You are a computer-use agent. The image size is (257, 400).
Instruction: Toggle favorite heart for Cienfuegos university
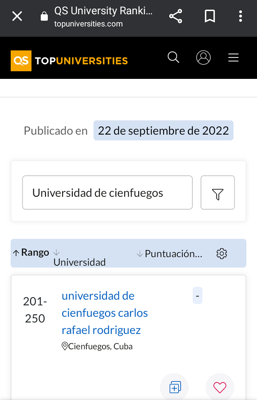pyautogui.click(x=219, y=387)
